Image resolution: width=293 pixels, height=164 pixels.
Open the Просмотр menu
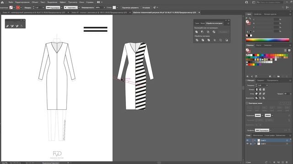[72, 2]
